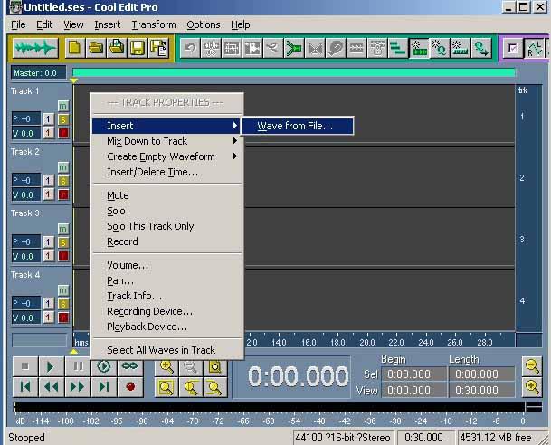Open the Transform menu
This screenshot has height=445, width=551.
pos(153,24)
